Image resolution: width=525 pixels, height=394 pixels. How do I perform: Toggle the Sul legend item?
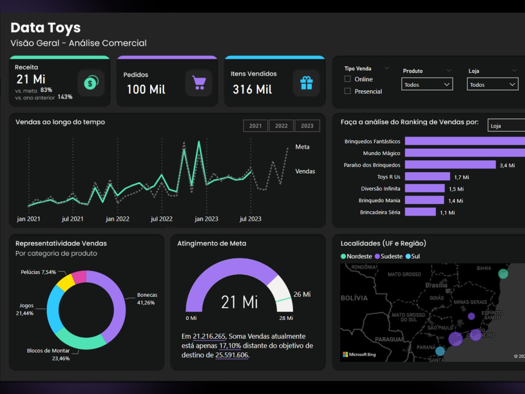pos(413,256)
